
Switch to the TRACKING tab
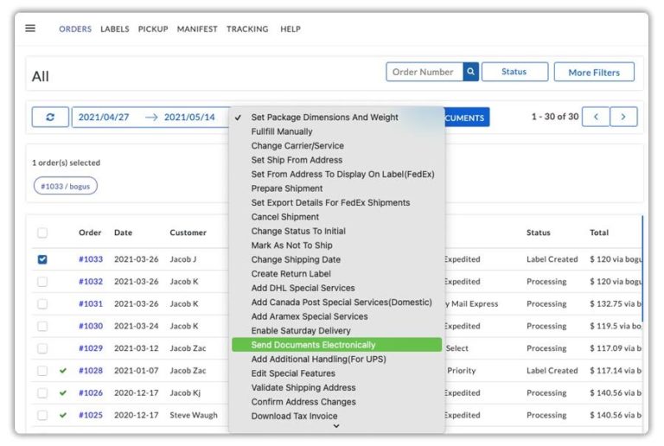pos(247,29)
